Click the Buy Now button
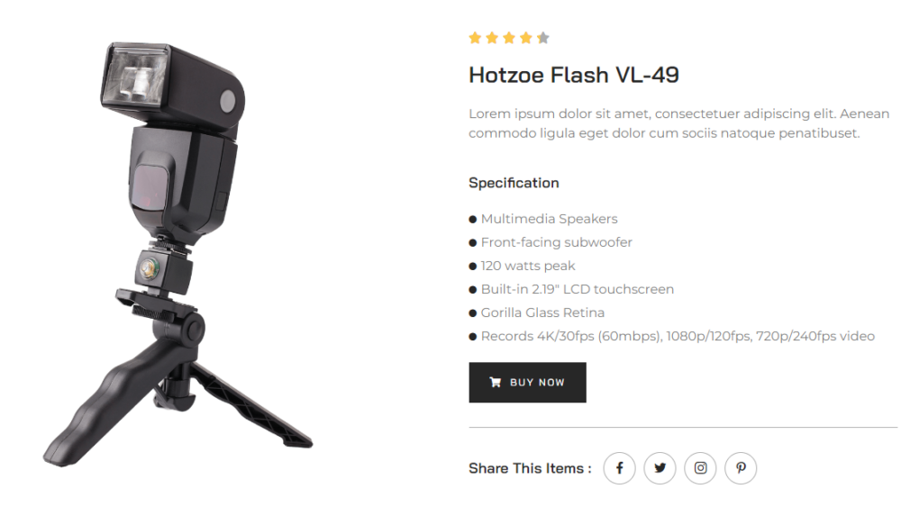This screenshot has height=516, width=901. click(x=527, y=382)
